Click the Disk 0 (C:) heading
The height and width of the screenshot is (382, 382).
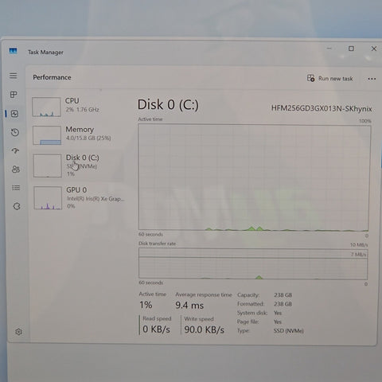pyautogui.click(x=168, y=104)
